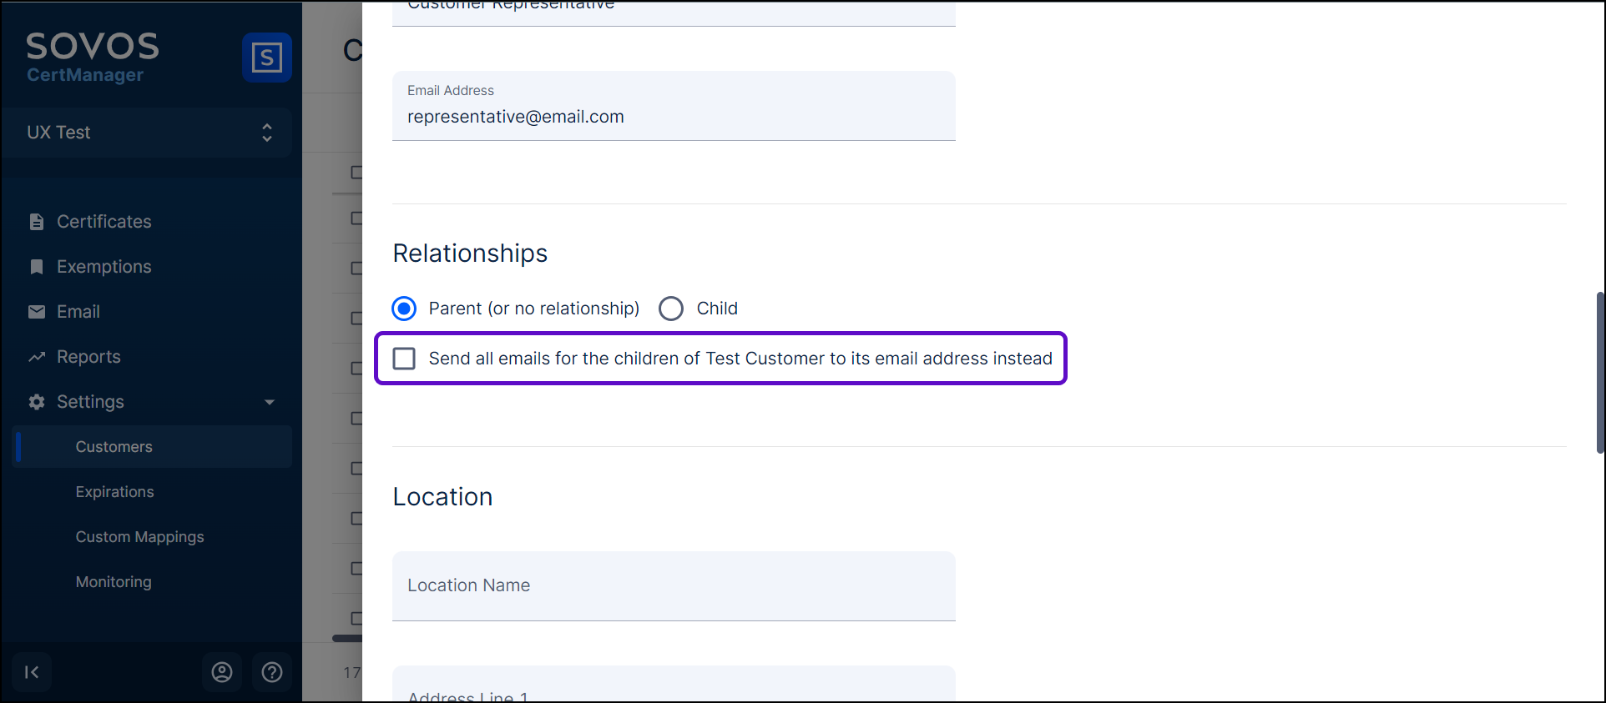The width and height of the screenshot is (1606, 703).
Task: Open the Customers settings page
Action: pyautogui.click(x=114, y=447)
